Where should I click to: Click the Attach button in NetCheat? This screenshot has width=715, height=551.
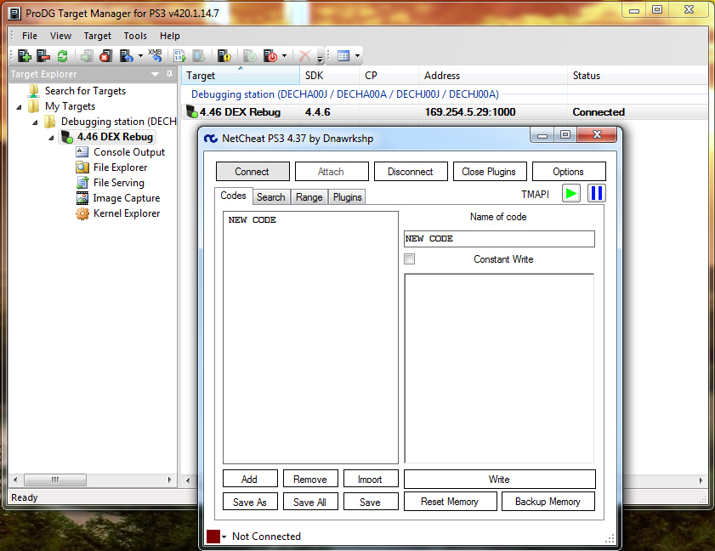point(332,172)
